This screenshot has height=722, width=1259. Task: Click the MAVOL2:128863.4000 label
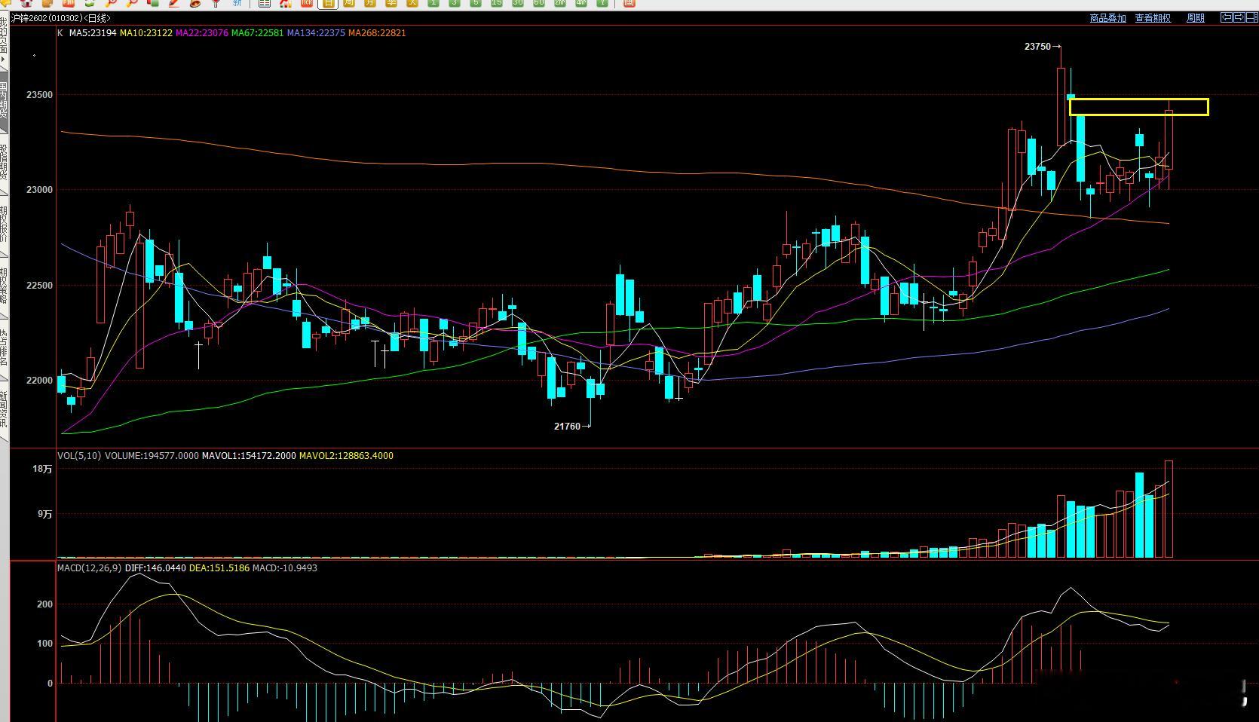point(346,456)
